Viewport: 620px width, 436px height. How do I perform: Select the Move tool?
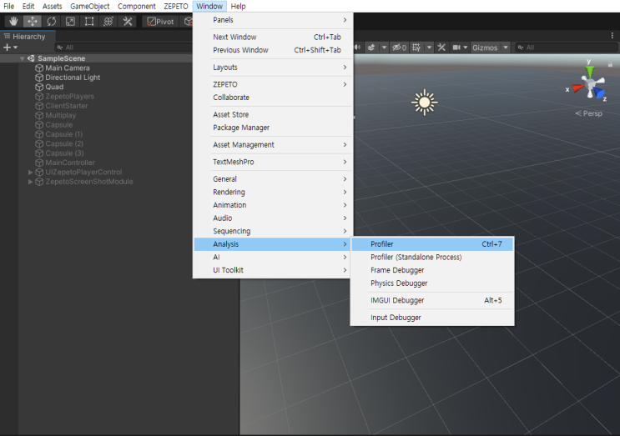coord(33,22)
